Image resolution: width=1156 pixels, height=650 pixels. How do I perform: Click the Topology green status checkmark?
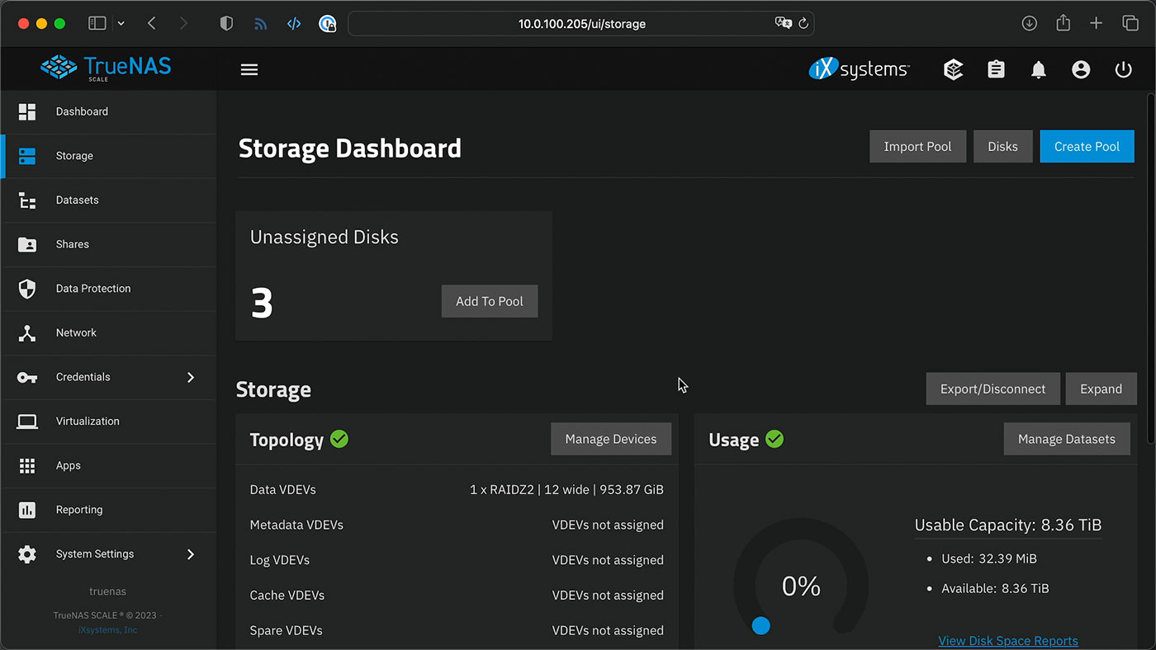339,439
